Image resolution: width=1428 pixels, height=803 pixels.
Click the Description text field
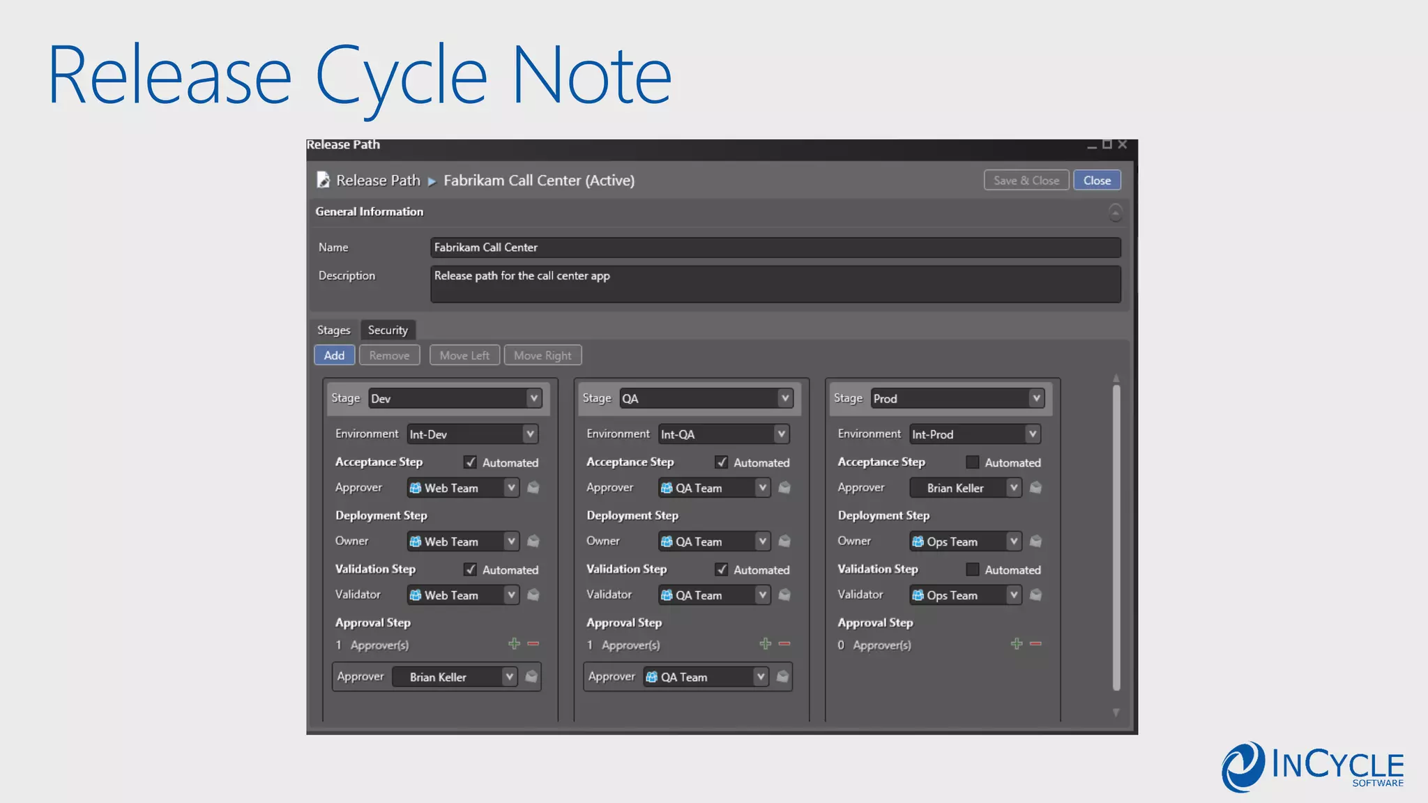tap(775, 284)
